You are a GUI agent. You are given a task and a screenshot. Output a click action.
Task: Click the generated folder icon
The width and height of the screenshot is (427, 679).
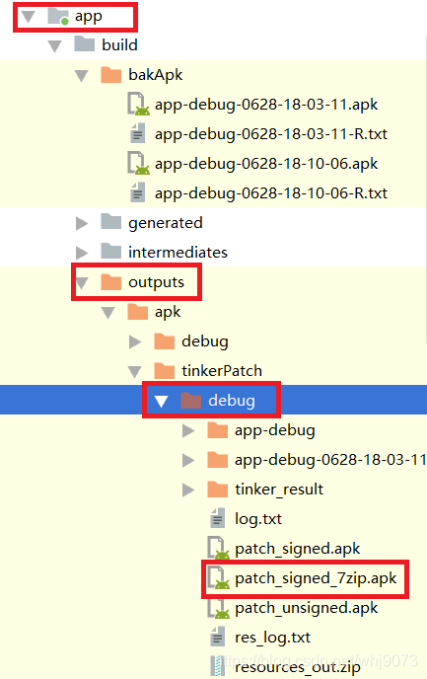tap(110, 222)
